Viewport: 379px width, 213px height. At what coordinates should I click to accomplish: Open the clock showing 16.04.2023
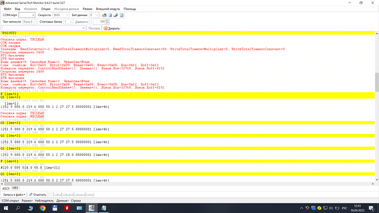point(358,208)
